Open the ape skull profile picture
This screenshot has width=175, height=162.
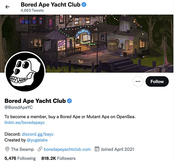(25, 71)
